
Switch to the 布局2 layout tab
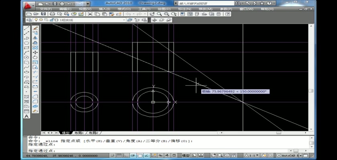coord(94,133)
